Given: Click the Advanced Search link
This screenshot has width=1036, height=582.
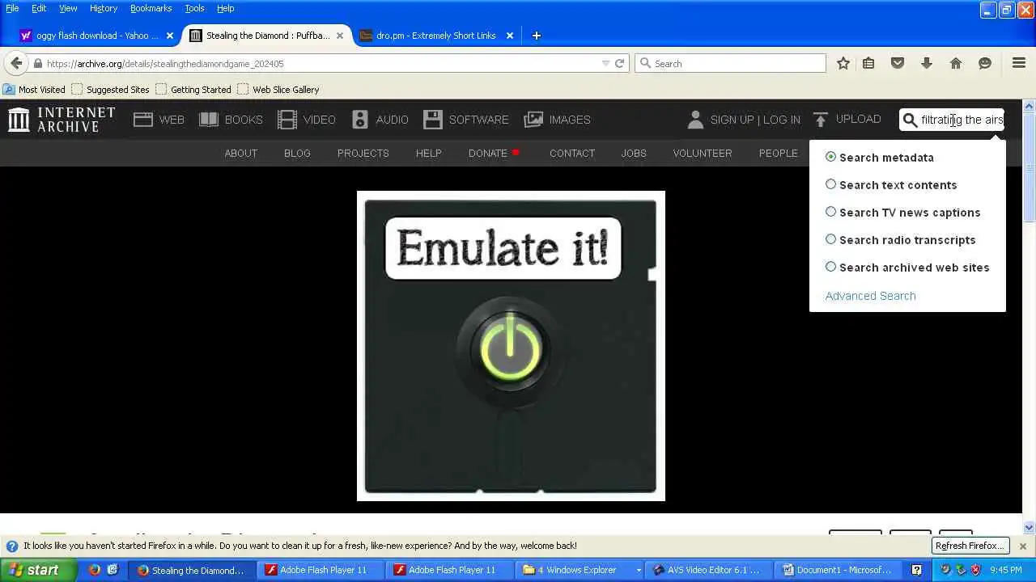Looking at the screenshot, I should 870,296.
